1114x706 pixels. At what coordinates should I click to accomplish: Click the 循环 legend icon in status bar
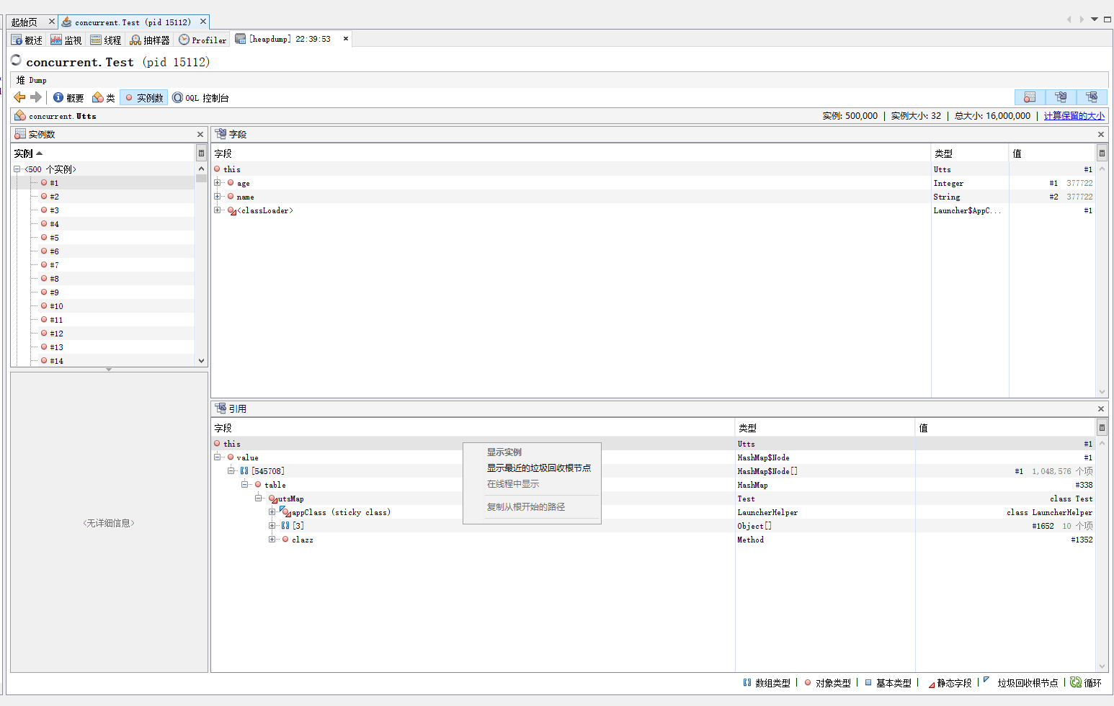(x=1075, y=682)
